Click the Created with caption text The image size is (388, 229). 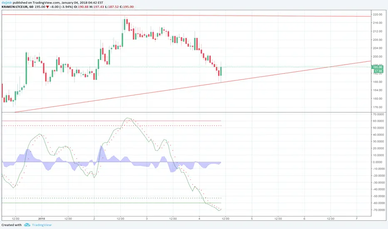pos(12,225)
